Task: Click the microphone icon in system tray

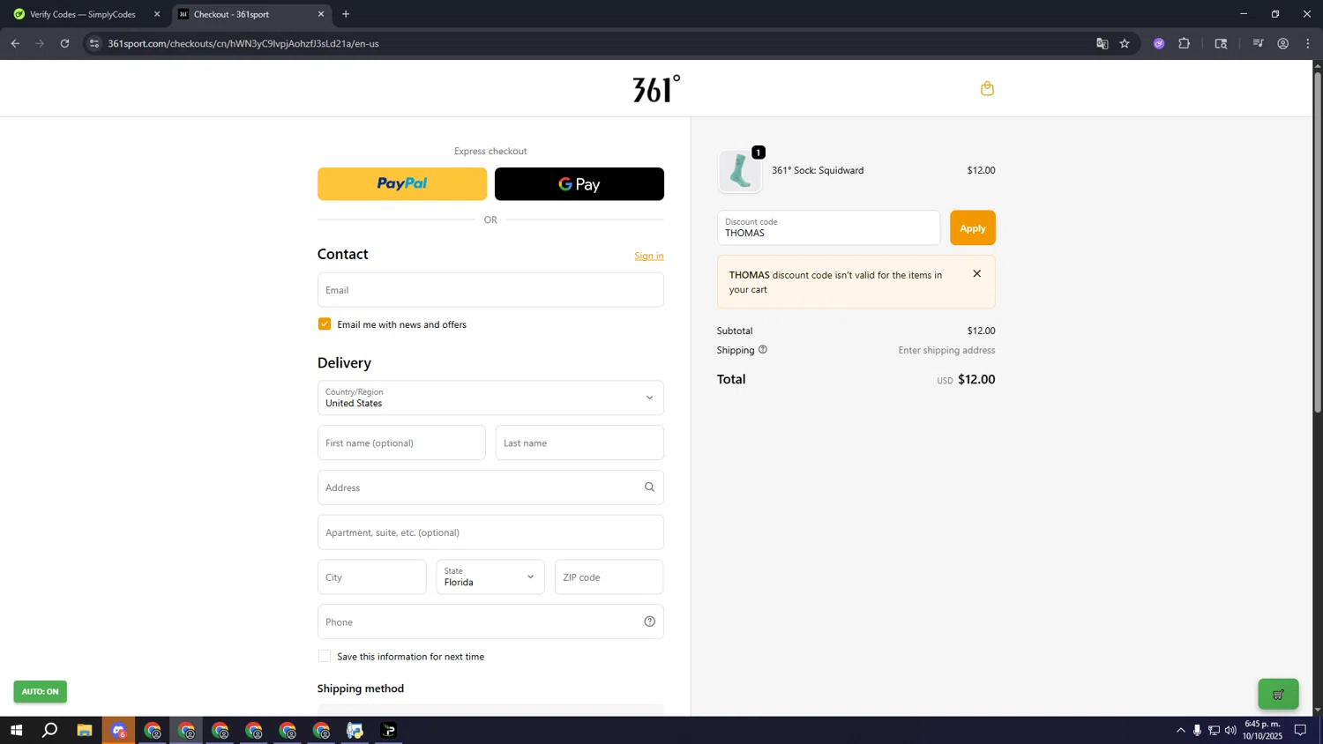Action: point(1197,730)
